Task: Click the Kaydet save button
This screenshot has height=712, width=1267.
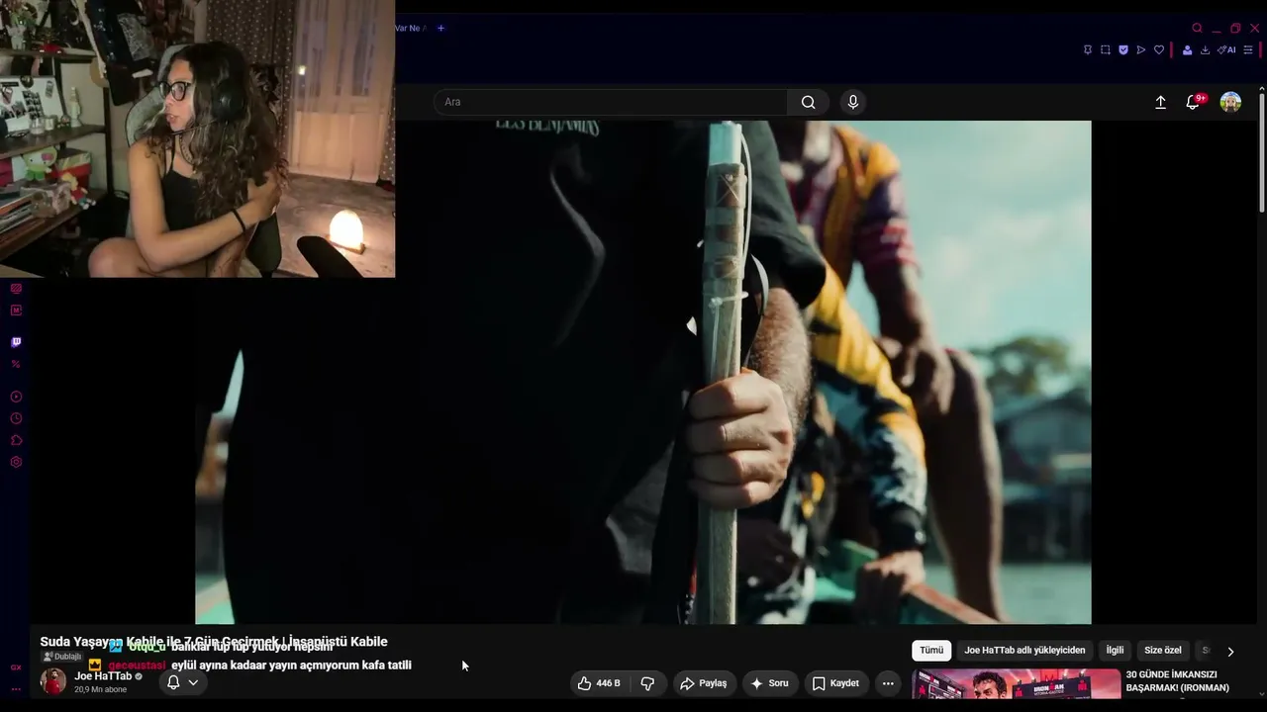Action: tap(835, 683)
